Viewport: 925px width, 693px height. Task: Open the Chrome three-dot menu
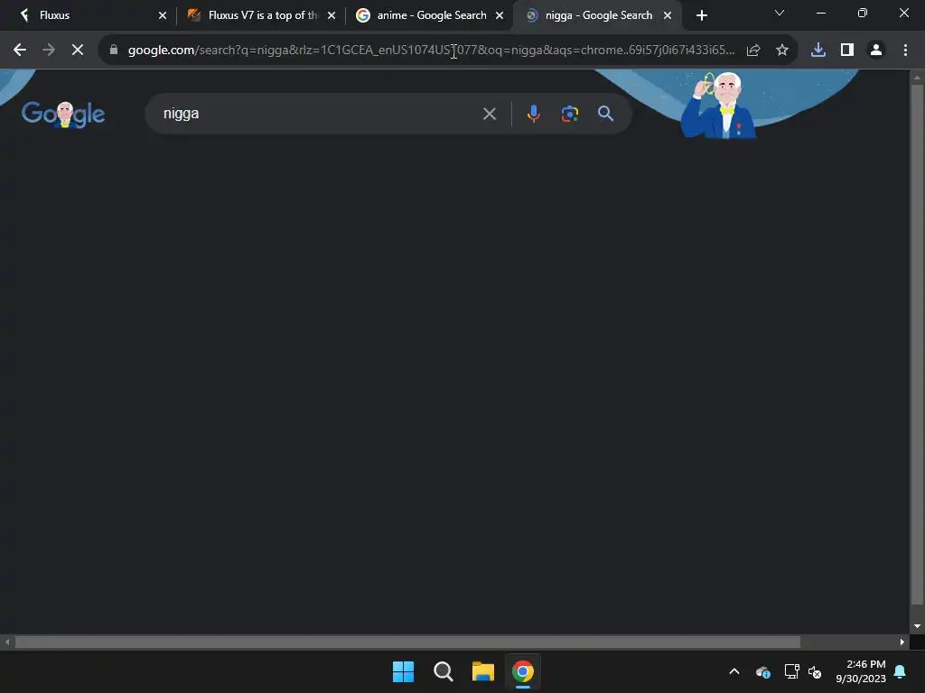pos(905,51)
